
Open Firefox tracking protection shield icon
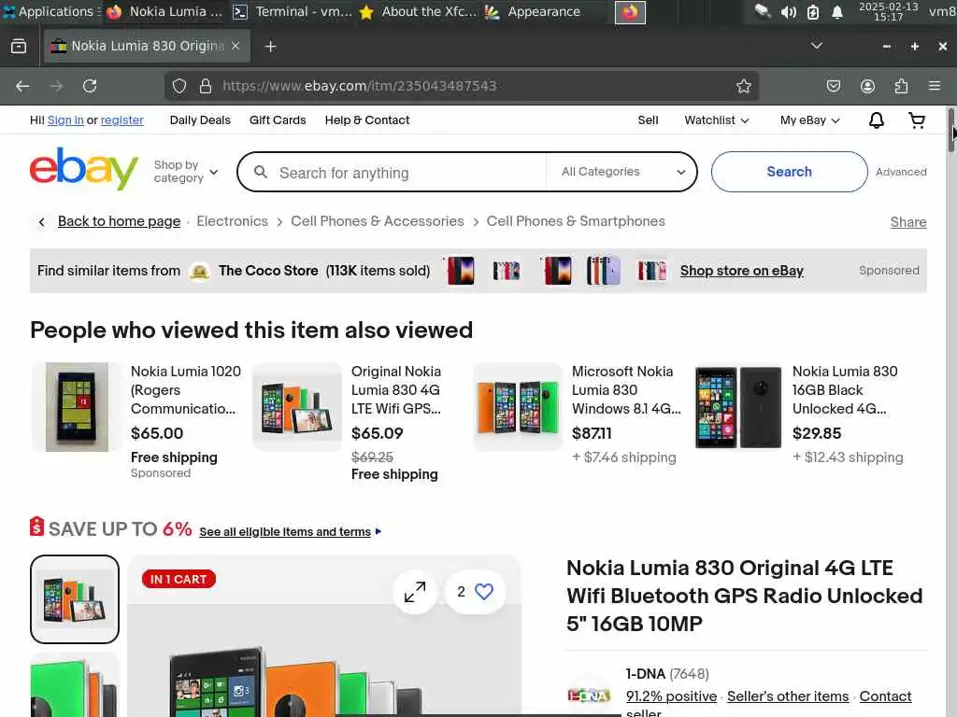179,86
